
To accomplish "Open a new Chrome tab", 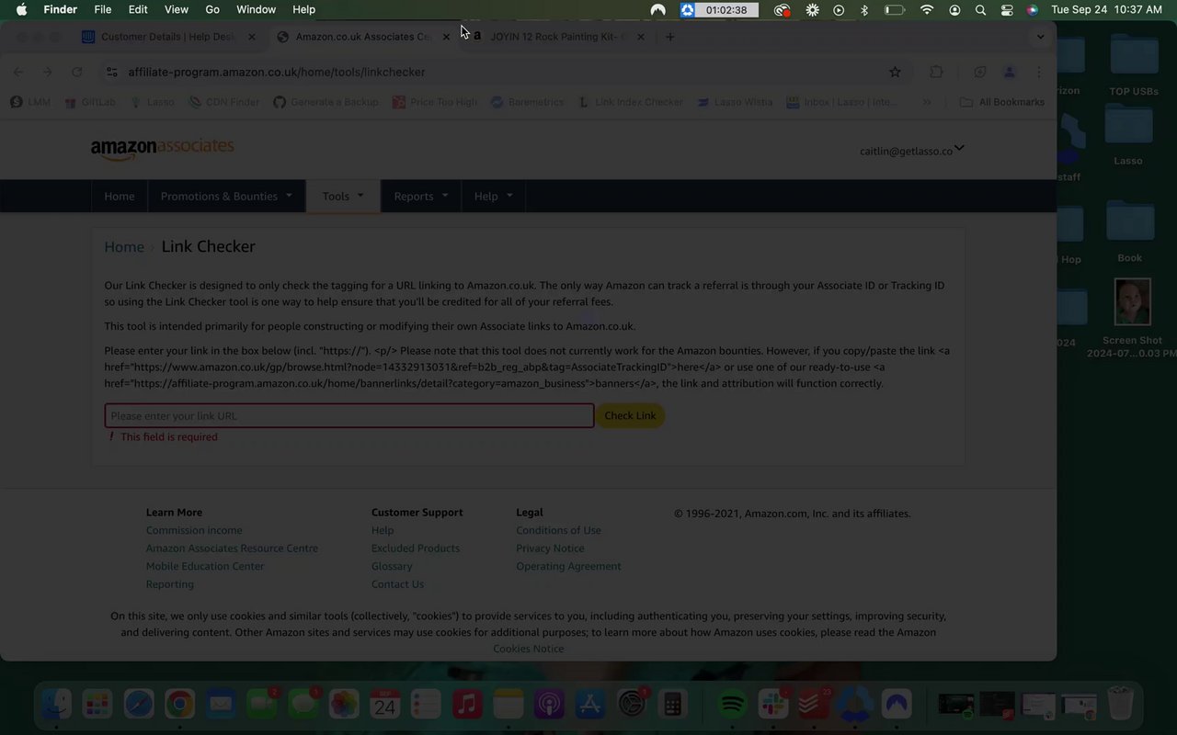I will [670, 37].
